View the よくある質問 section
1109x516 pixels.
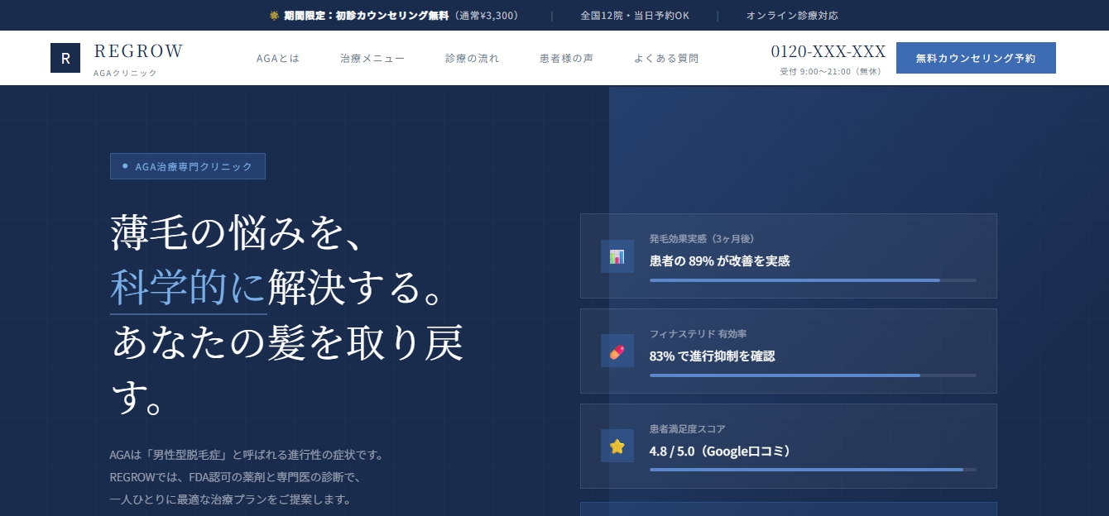pyautogui.click(x=666, y=58)
